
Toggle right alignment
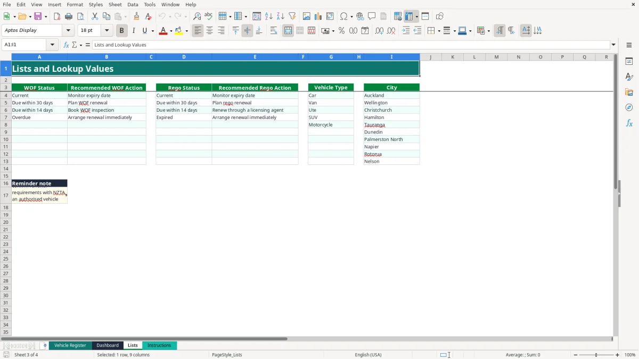pos(222,31)
